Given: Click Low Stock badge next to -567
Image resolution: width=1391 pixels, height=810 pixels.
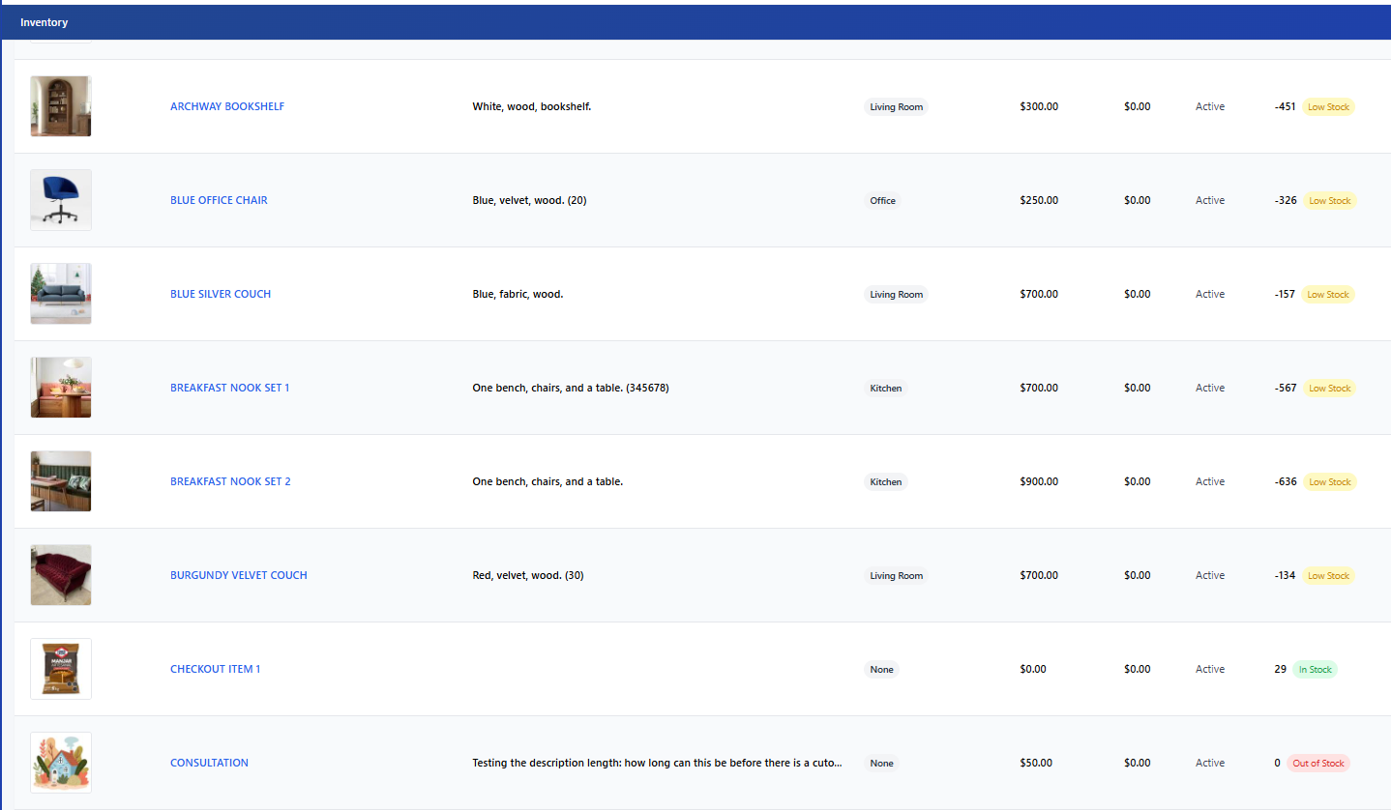Looking at the screenshot, I should pos(1329,389).
